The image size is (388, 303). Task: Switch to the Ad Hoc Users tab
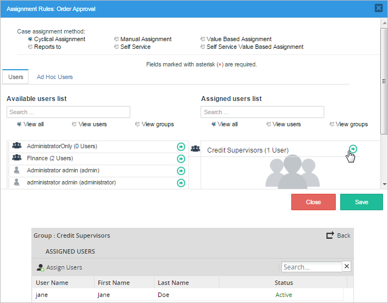pos(54,77)
